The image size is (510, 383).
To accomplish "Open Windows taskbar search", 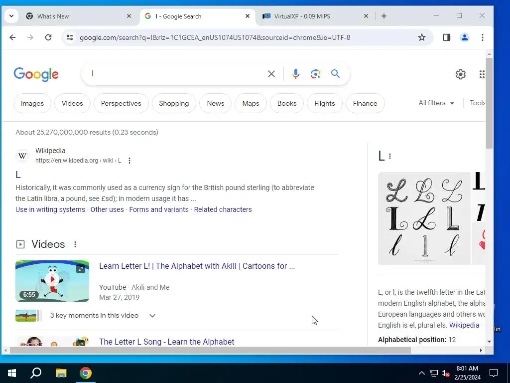I will tap(36, 373).
